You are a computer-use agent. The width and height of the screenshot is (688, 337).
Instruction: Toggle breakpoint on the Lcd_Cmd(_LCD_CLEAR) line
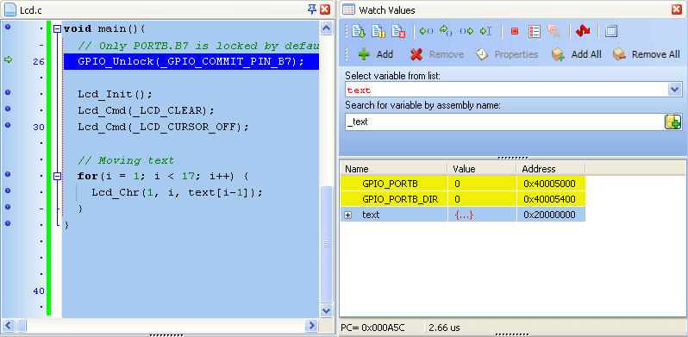[8, 109]
